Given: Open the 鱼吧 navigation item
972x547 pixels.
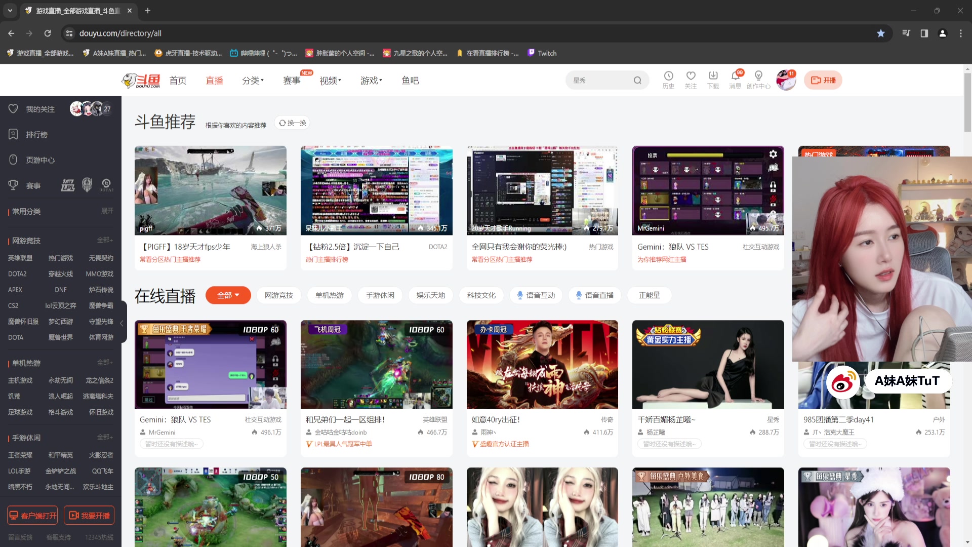Looking at the screenshot, I should 410,81.
